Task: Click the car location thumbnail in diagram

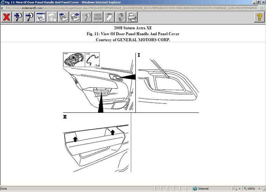Action: click(74, 60)
